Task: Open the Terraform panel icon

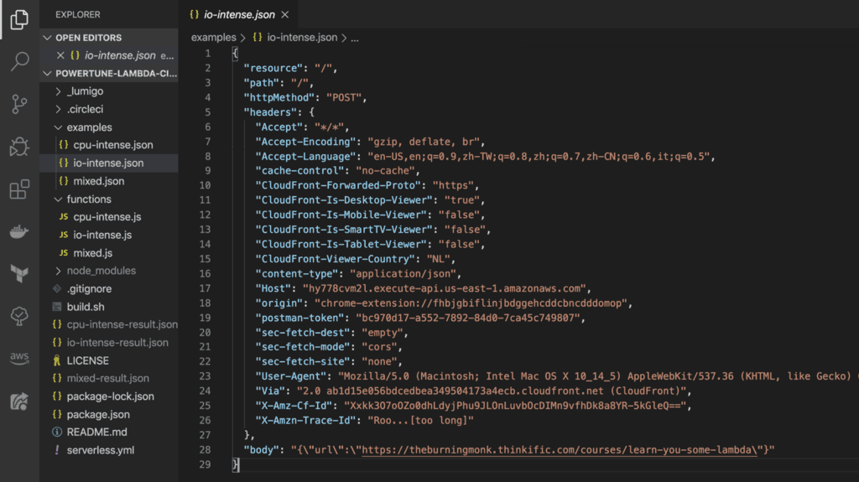Action: [x=18, y=273]
